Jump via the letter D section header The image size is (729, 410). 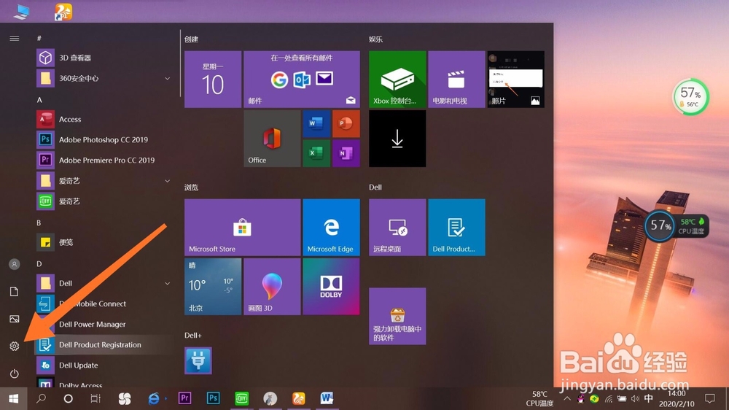(x=39, y=263)
